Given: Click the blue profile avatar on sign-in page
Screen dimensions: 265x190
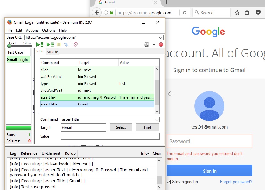Looking at the screenshot, I should (209, 106).
